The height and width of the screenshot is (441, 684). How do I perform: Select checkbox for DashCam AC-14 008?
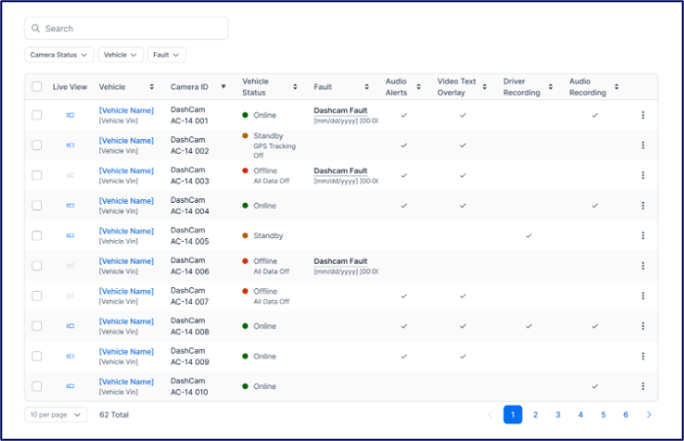click(37, 325)
